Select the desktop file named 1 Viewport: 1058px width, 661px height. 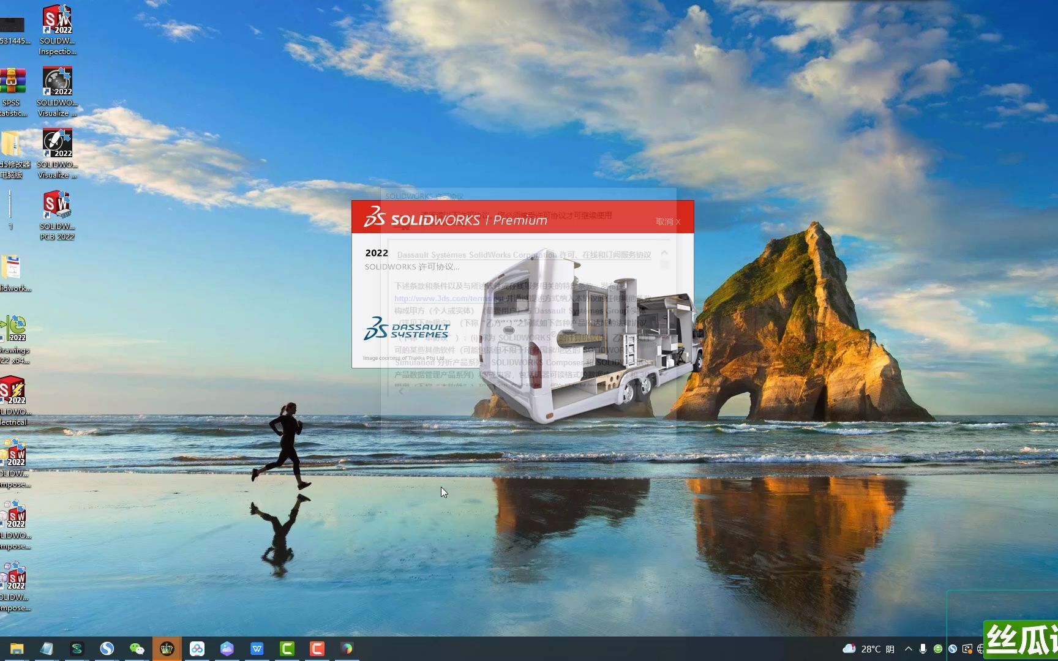[10, 209]
